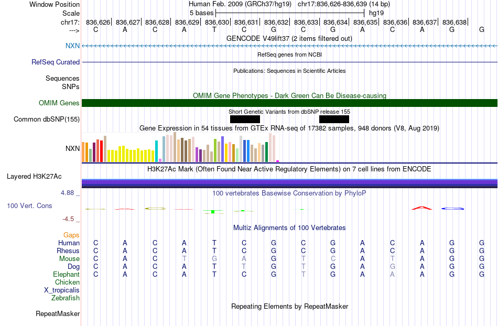Click the -4.5 lower scale value

(68, 219)
